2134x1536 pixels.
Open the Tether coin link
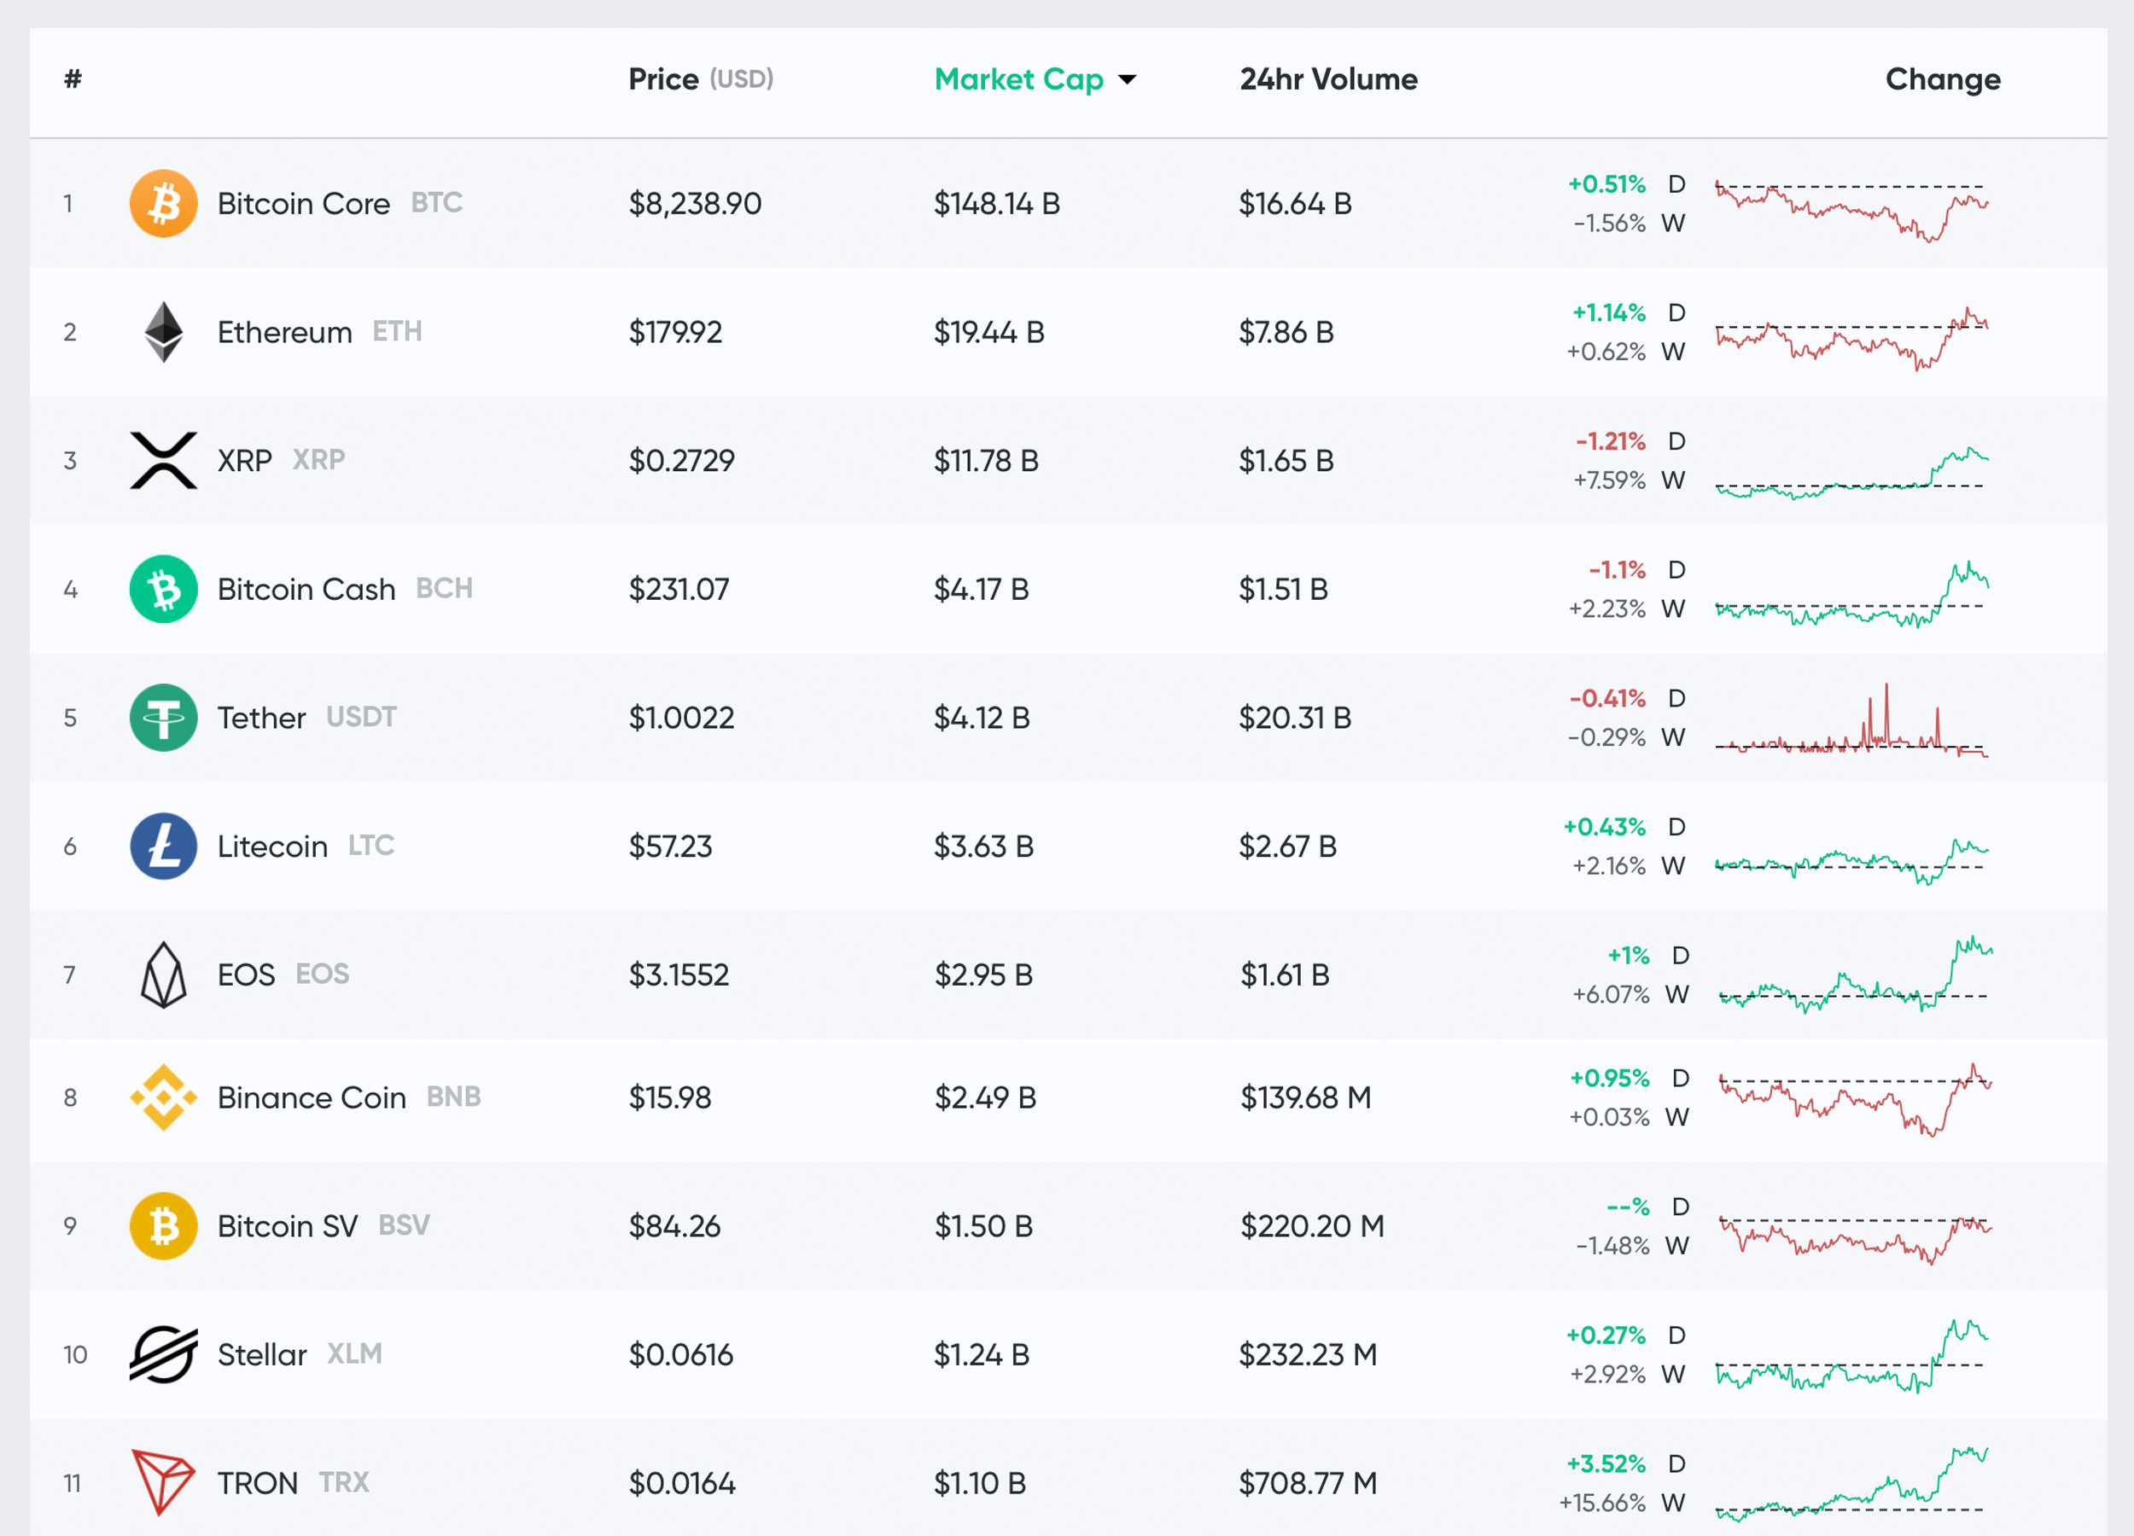(x=261, y=718)
